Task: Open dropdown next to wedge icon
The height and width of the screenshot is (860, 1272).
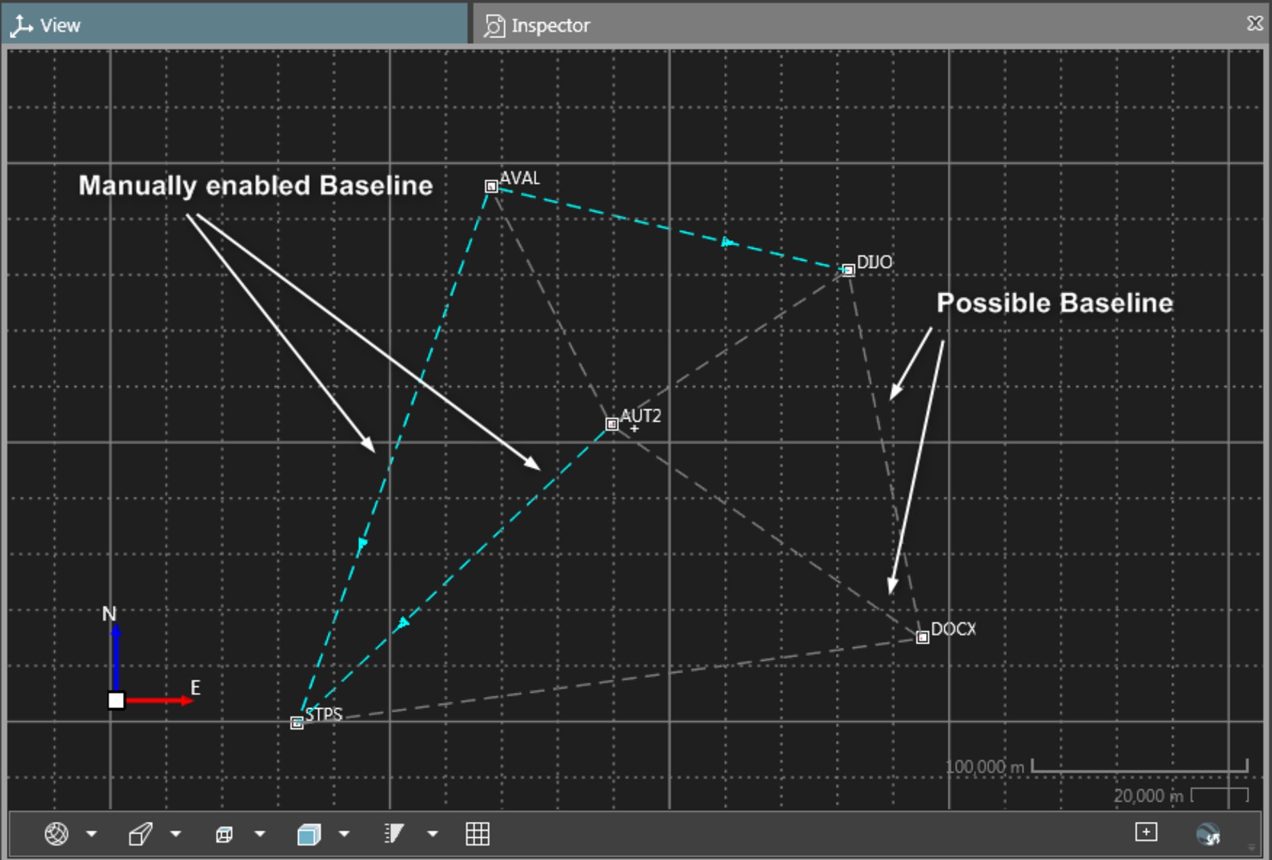Action: click(x=433, y=834)
